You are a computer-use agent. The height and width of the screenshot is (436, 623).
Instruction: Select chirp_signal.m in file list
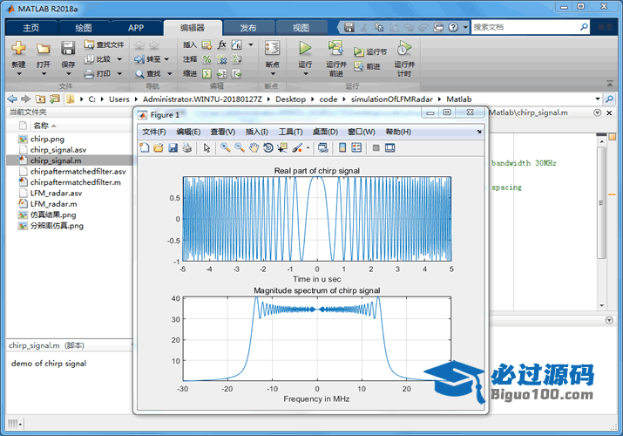[69, 160]
